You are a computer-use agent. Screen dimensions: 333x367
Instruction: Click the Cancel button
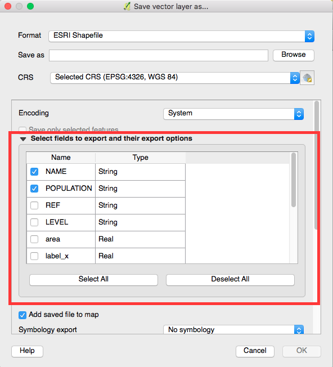click(255, 351)
